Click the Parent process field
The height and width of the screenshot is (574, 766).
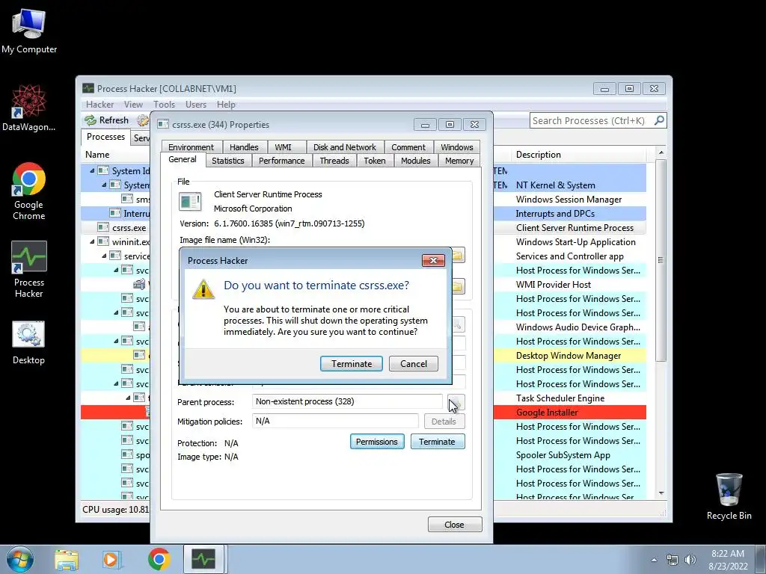click(347, 401)
